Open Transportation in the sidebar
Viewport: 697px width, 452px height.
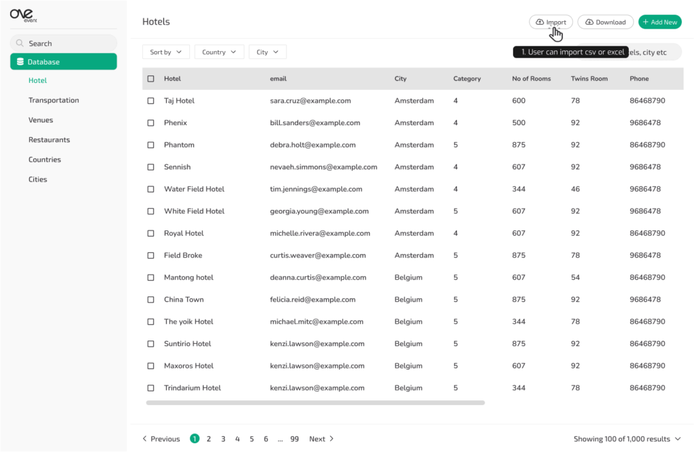54,101
